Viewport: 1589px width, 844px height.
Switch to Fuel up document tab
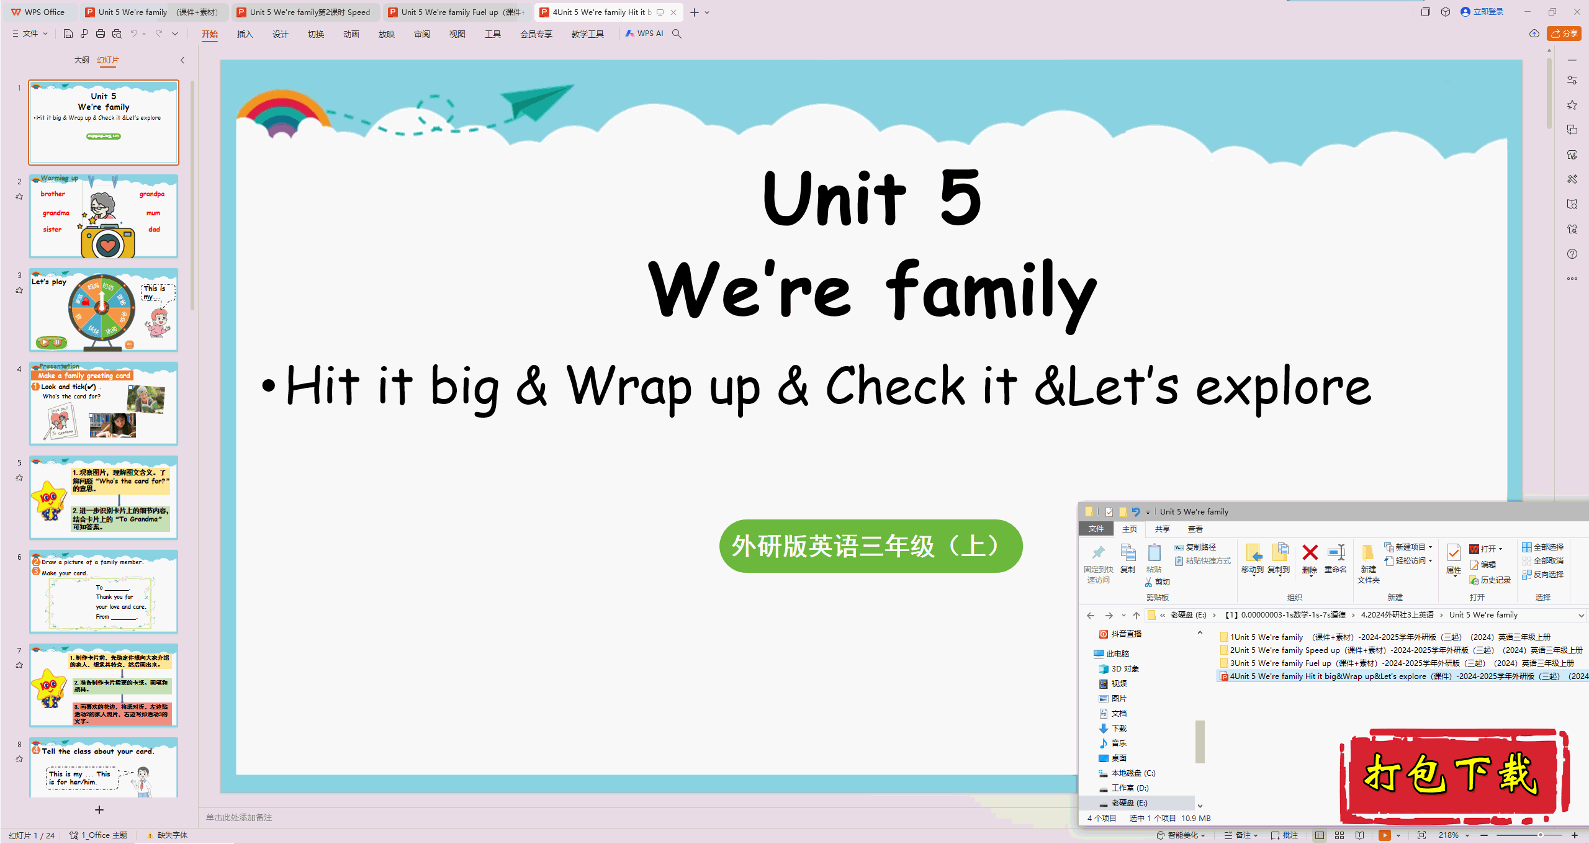coord(457,12)
